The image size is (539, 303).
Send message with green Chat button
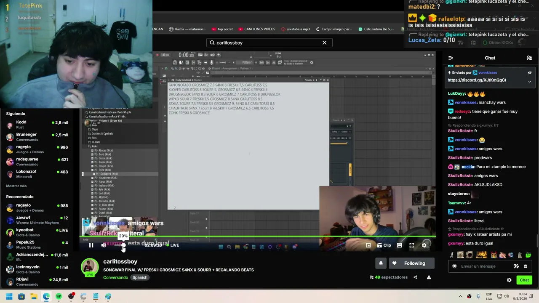524,280
